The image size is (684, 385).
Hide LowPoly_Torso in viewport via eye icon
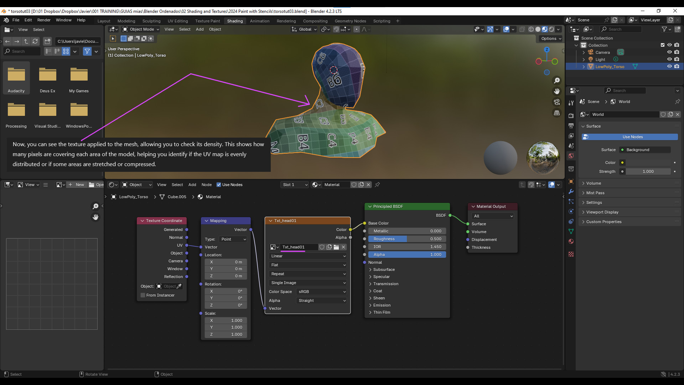tap(669, 66)
